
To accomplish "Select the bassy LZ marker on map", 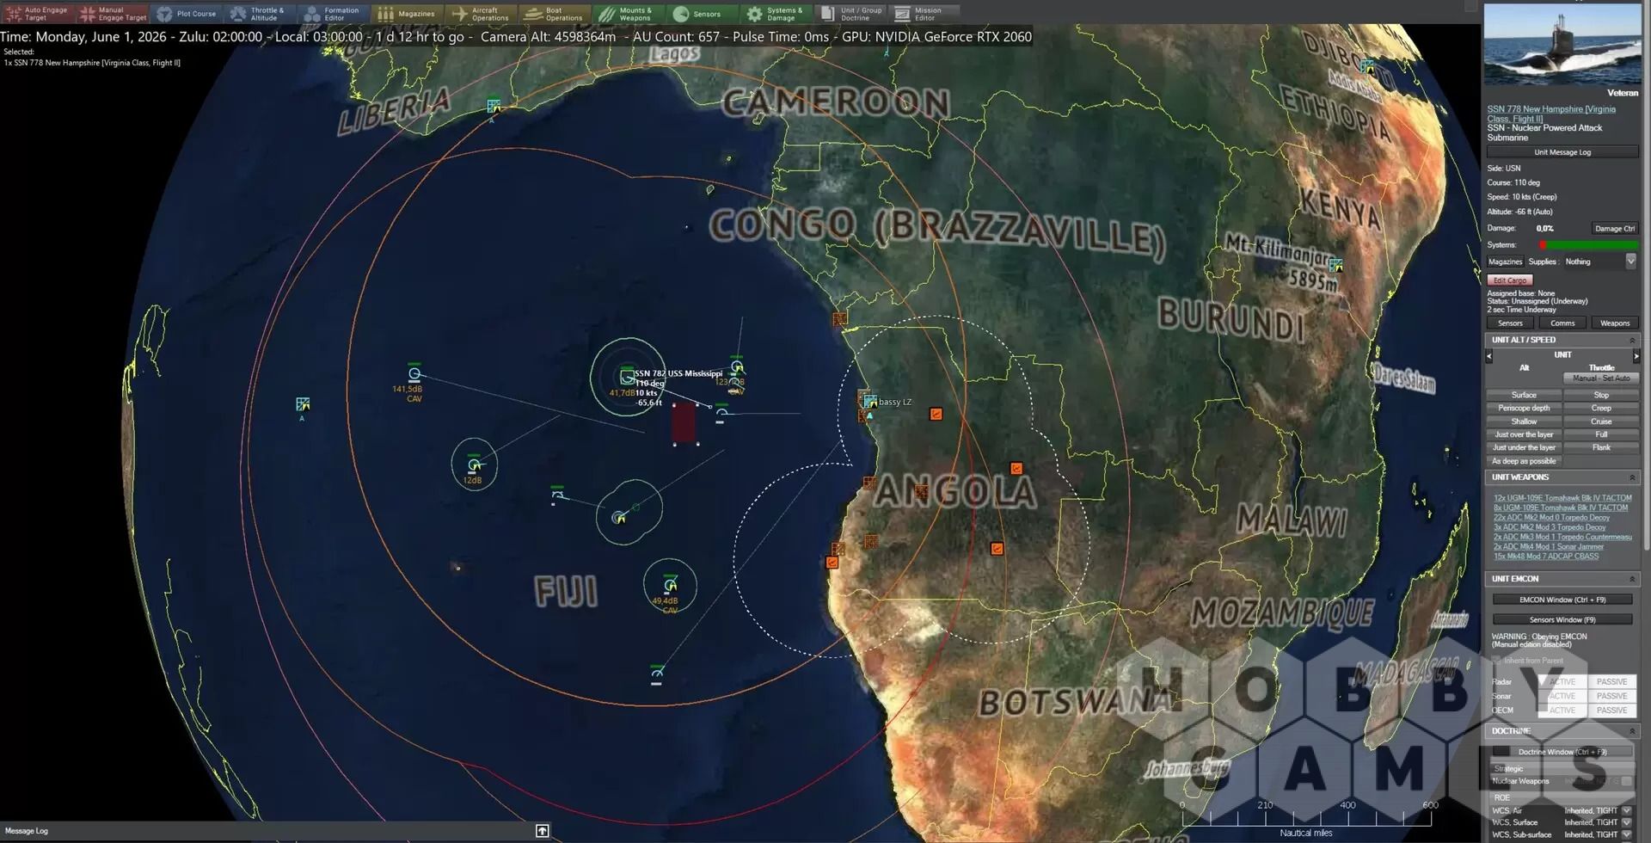I will coord(869,401).
